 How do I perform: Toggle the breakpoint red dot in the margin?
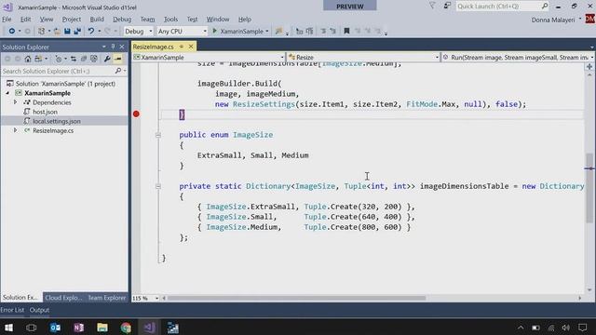[x=136, y=114]
